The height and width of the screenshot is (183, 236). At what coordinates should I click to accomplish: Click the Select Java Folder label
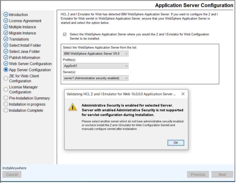point(24,52)
